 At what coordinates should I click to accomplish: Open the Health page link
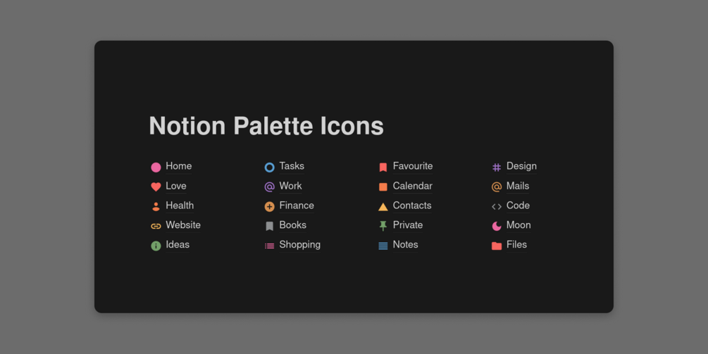[x=179, y=206]
